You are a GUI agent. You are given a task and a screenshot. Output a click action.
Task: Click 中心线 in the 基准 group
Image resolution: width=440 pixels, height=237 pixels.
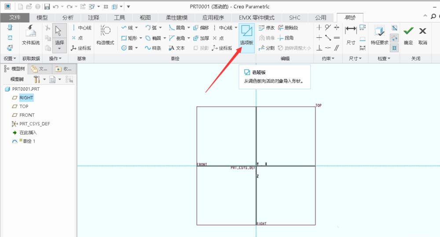coord(82,28)
